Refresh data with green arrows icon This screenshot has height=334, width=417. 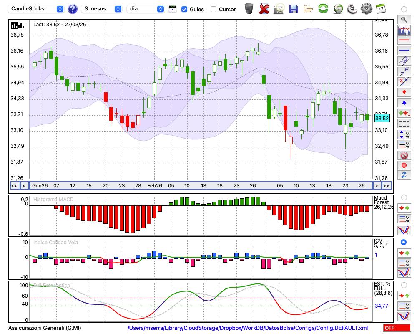323,8
